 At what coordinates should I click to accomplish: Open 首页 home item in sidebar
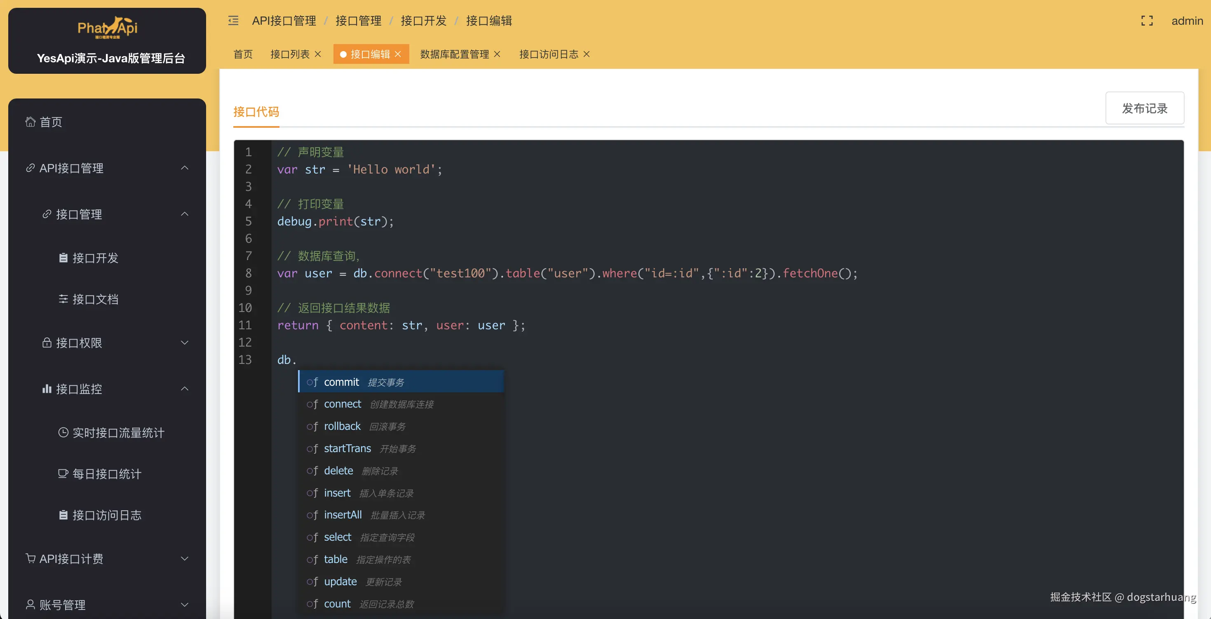tap(51, 122)
